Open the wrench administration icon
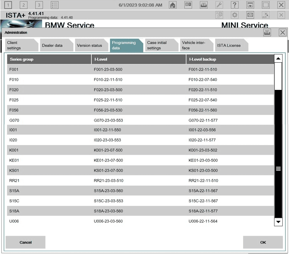The height and width of the screenshot is (254, 289). [x=219, y=5]
